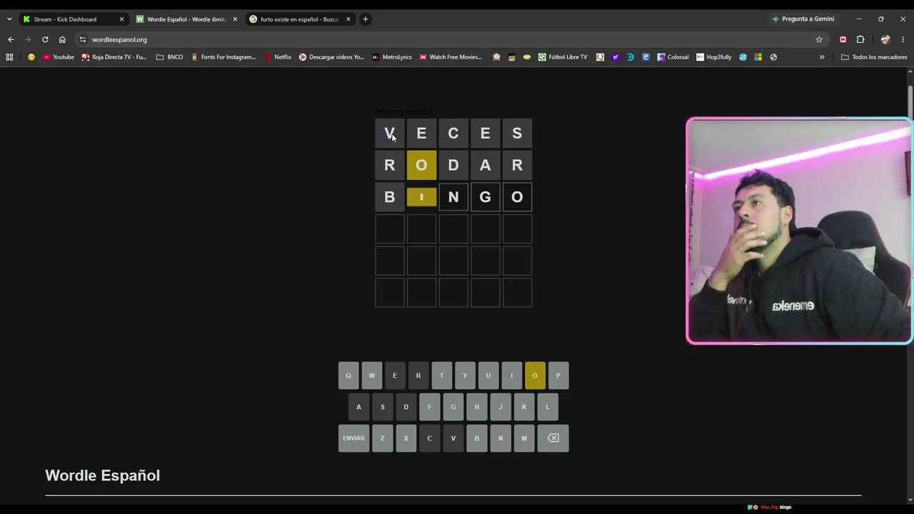914x514 pixels.
Task: Click the webcam overlay thumbnail
Action: [799, 231]
